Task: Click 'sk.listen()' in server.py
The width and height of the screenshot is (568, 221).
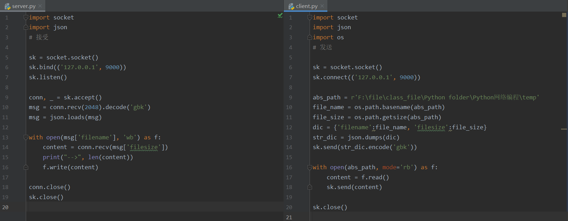Action: coord(48,77)
